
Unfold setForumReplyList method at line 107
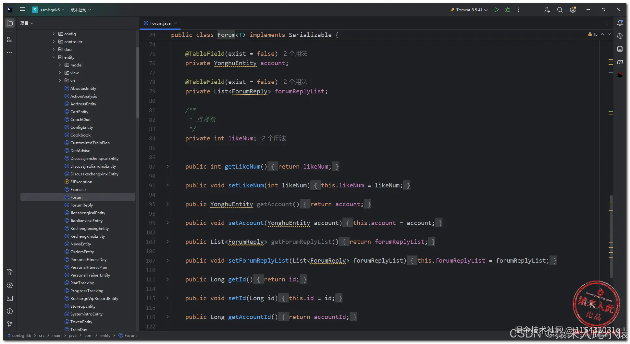167,260
